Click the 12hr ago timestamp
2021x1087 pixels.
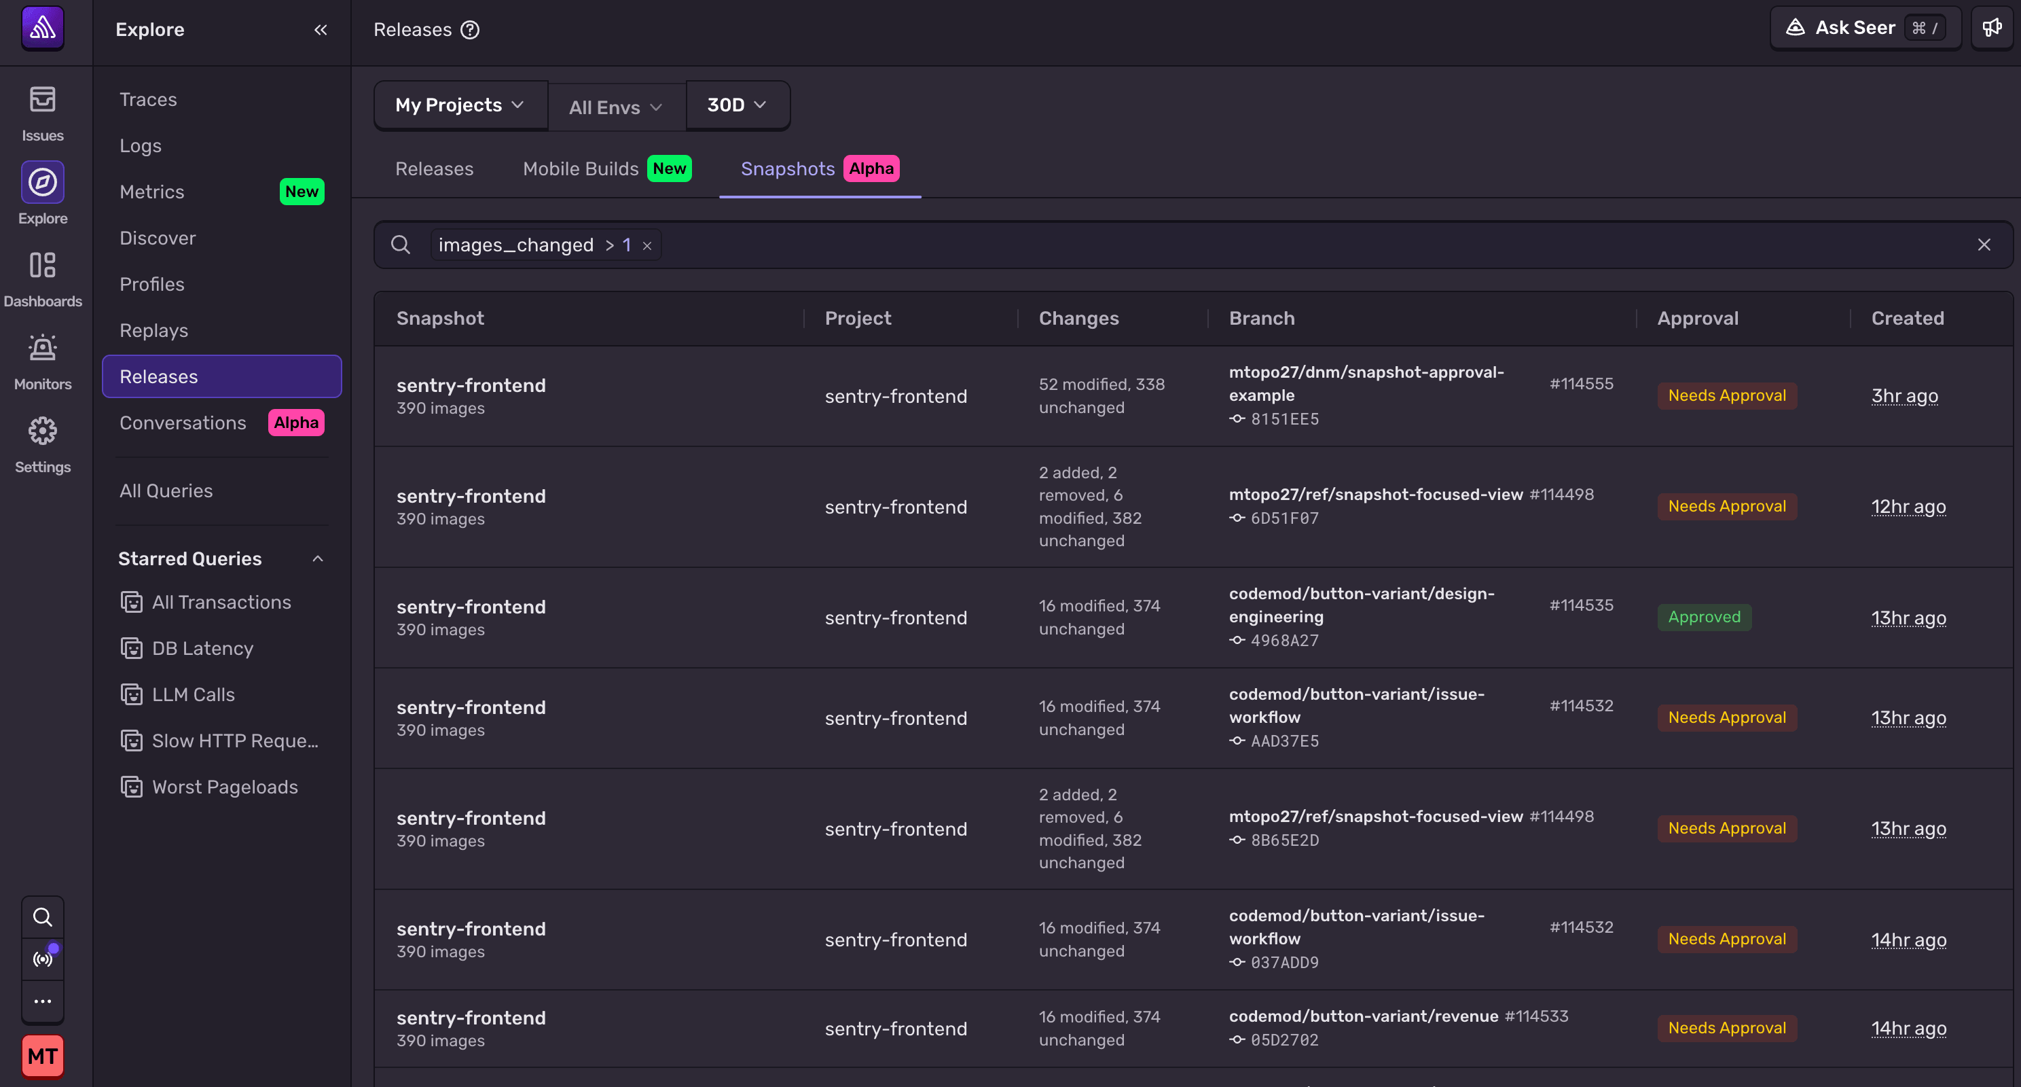(x=1908, y=507)
